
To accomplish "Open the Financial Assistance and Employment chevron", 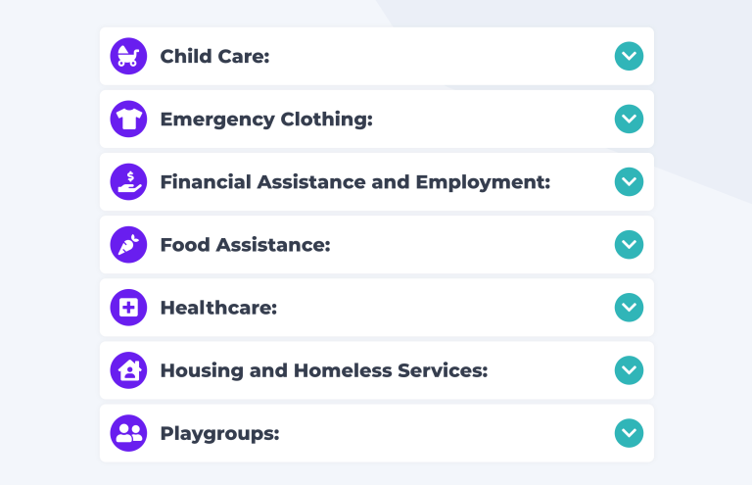I will (629, 182).
